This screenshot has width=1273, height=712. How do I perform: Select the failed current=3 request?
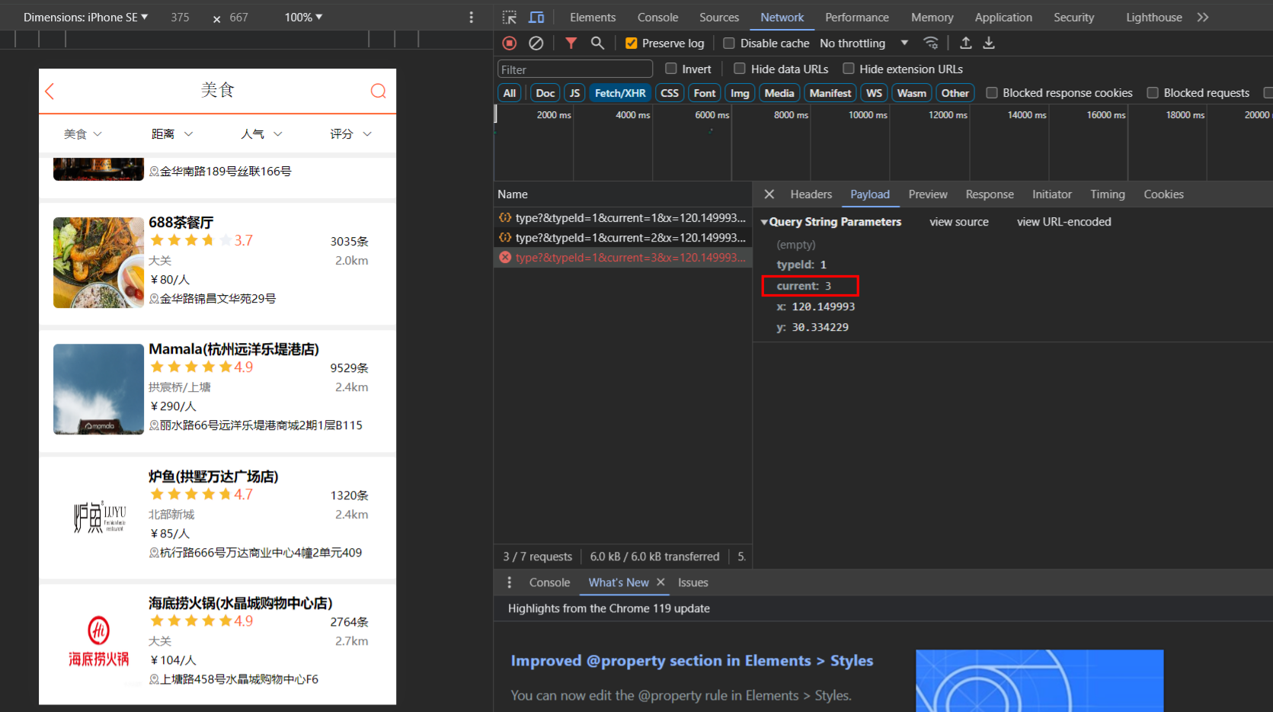[622, 258]
